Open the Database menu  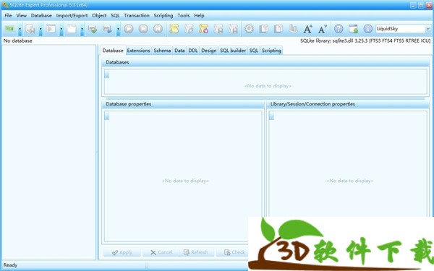tap(41, 15)
